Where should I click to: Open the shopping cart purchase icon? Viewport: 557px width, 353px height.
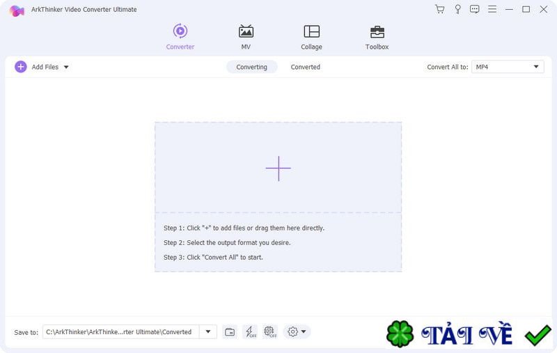(440, 9)
